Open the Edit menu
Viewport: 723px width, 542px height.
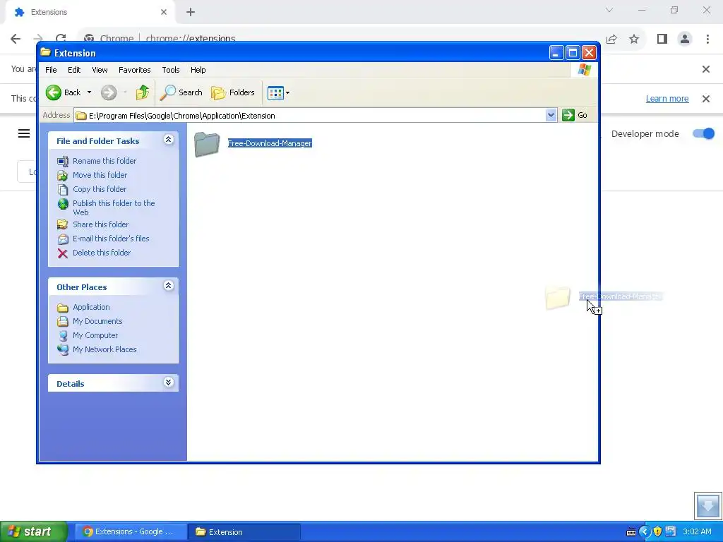click(x=74, y=70)
